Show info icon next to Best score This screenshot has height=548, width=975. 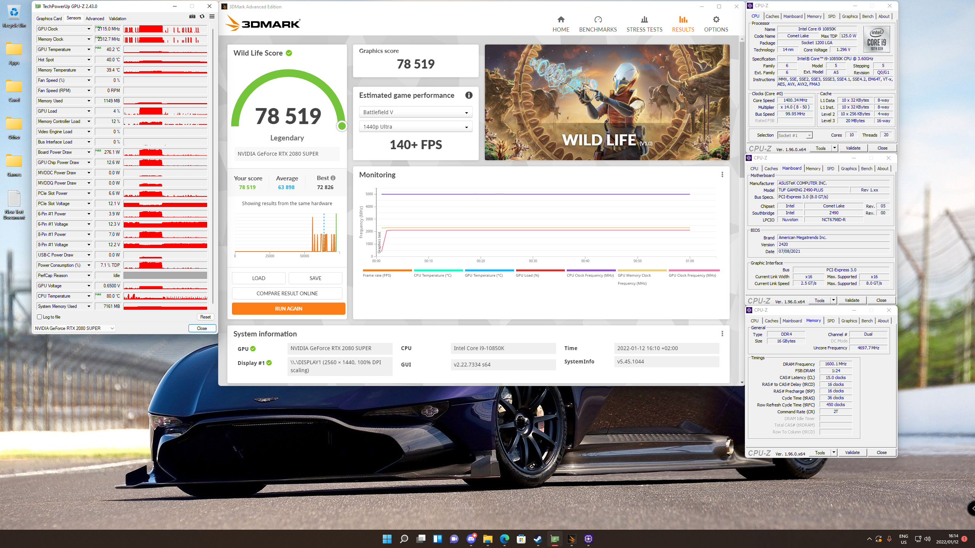pos(333,178)
